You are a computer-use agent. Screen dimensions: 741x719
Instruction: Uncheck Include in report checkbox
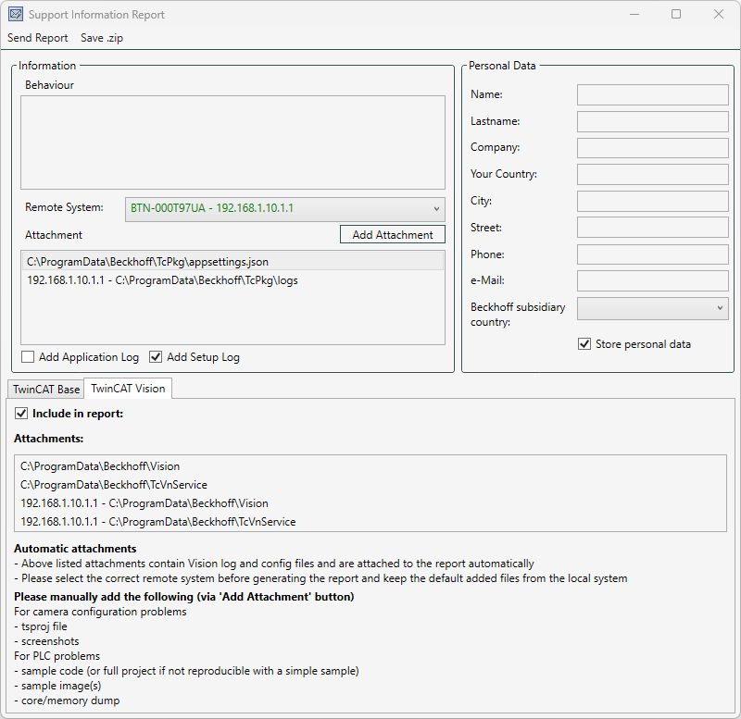point(22,414)
